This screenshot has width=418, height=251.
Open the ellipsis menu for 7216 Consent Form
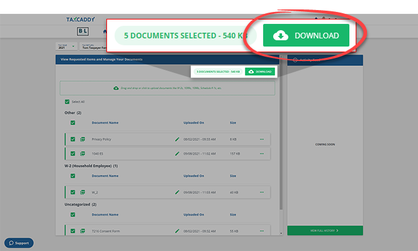click(x=262, y=231)
